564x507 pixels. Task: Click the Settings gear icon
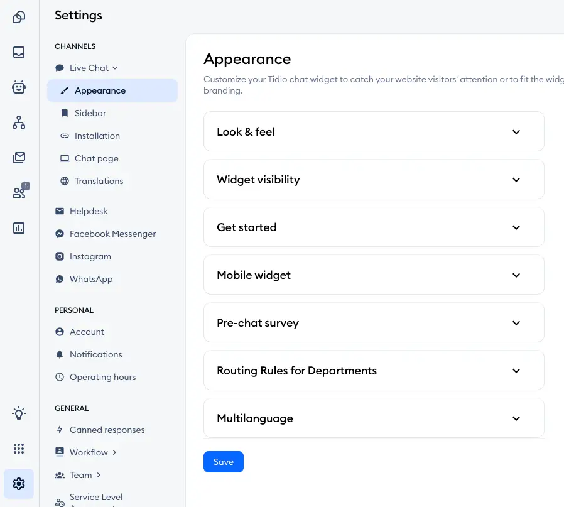pyautogui.click(x=19, y=484)
